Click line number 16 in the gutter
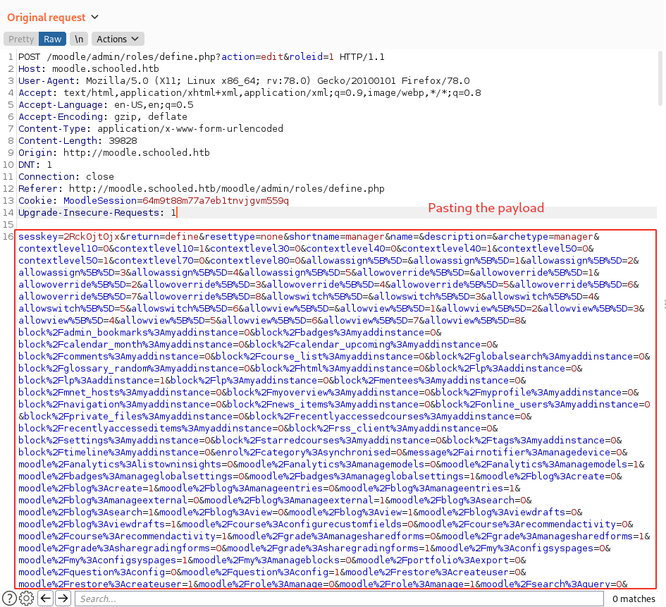The width and height of the screenshot is (666, 607). pos(8,237)
